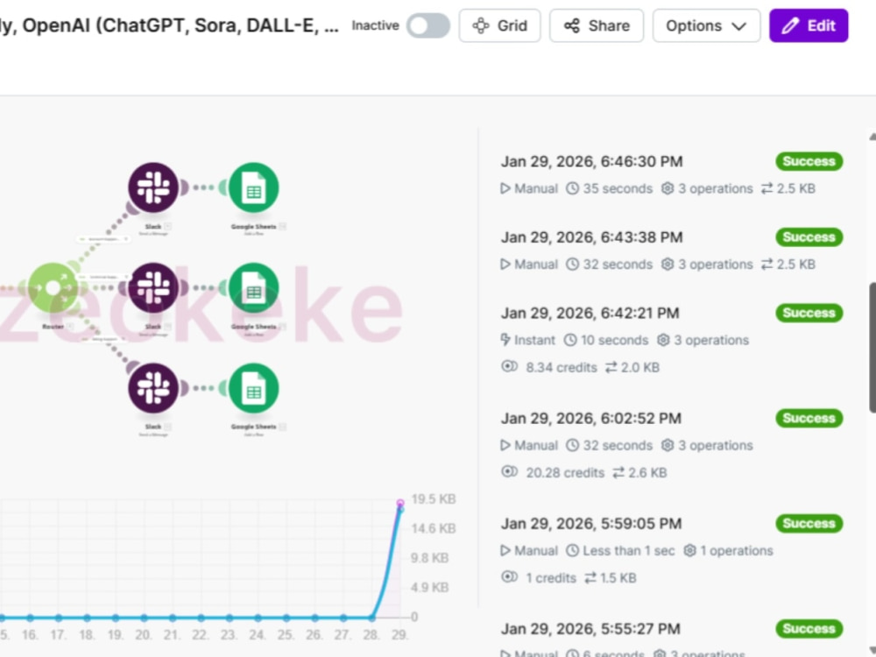Click the scrollbar thumb of execution list
Viewport: 876px width, 657px height.
(872, 348)
